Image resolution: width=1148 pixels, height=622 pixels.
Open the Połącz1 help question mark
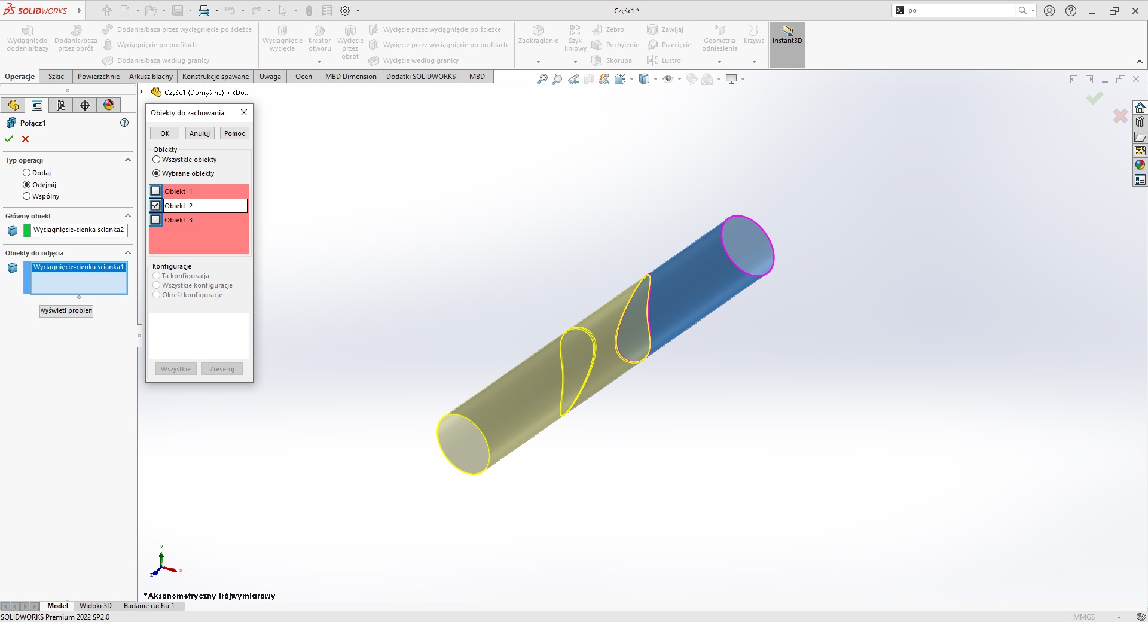[124, 123]
